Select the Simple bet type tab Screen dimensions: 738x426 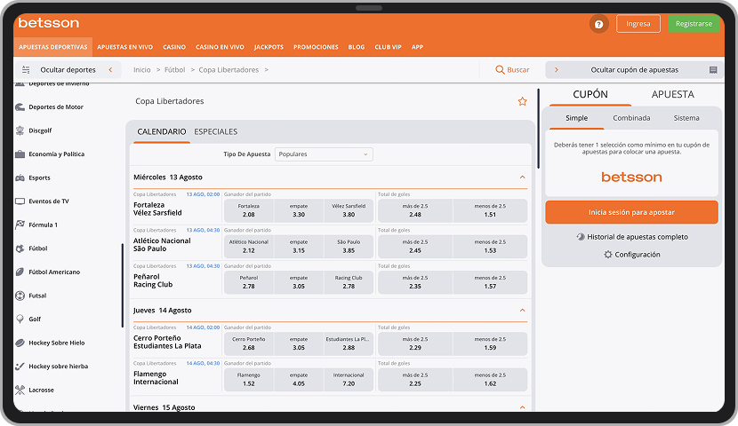coord(576,118)
